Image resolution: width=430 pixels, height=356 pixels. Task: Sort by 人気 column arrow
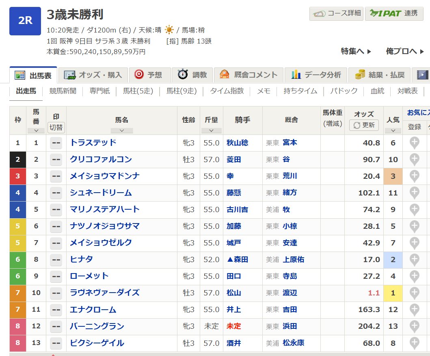coord(393,130)
